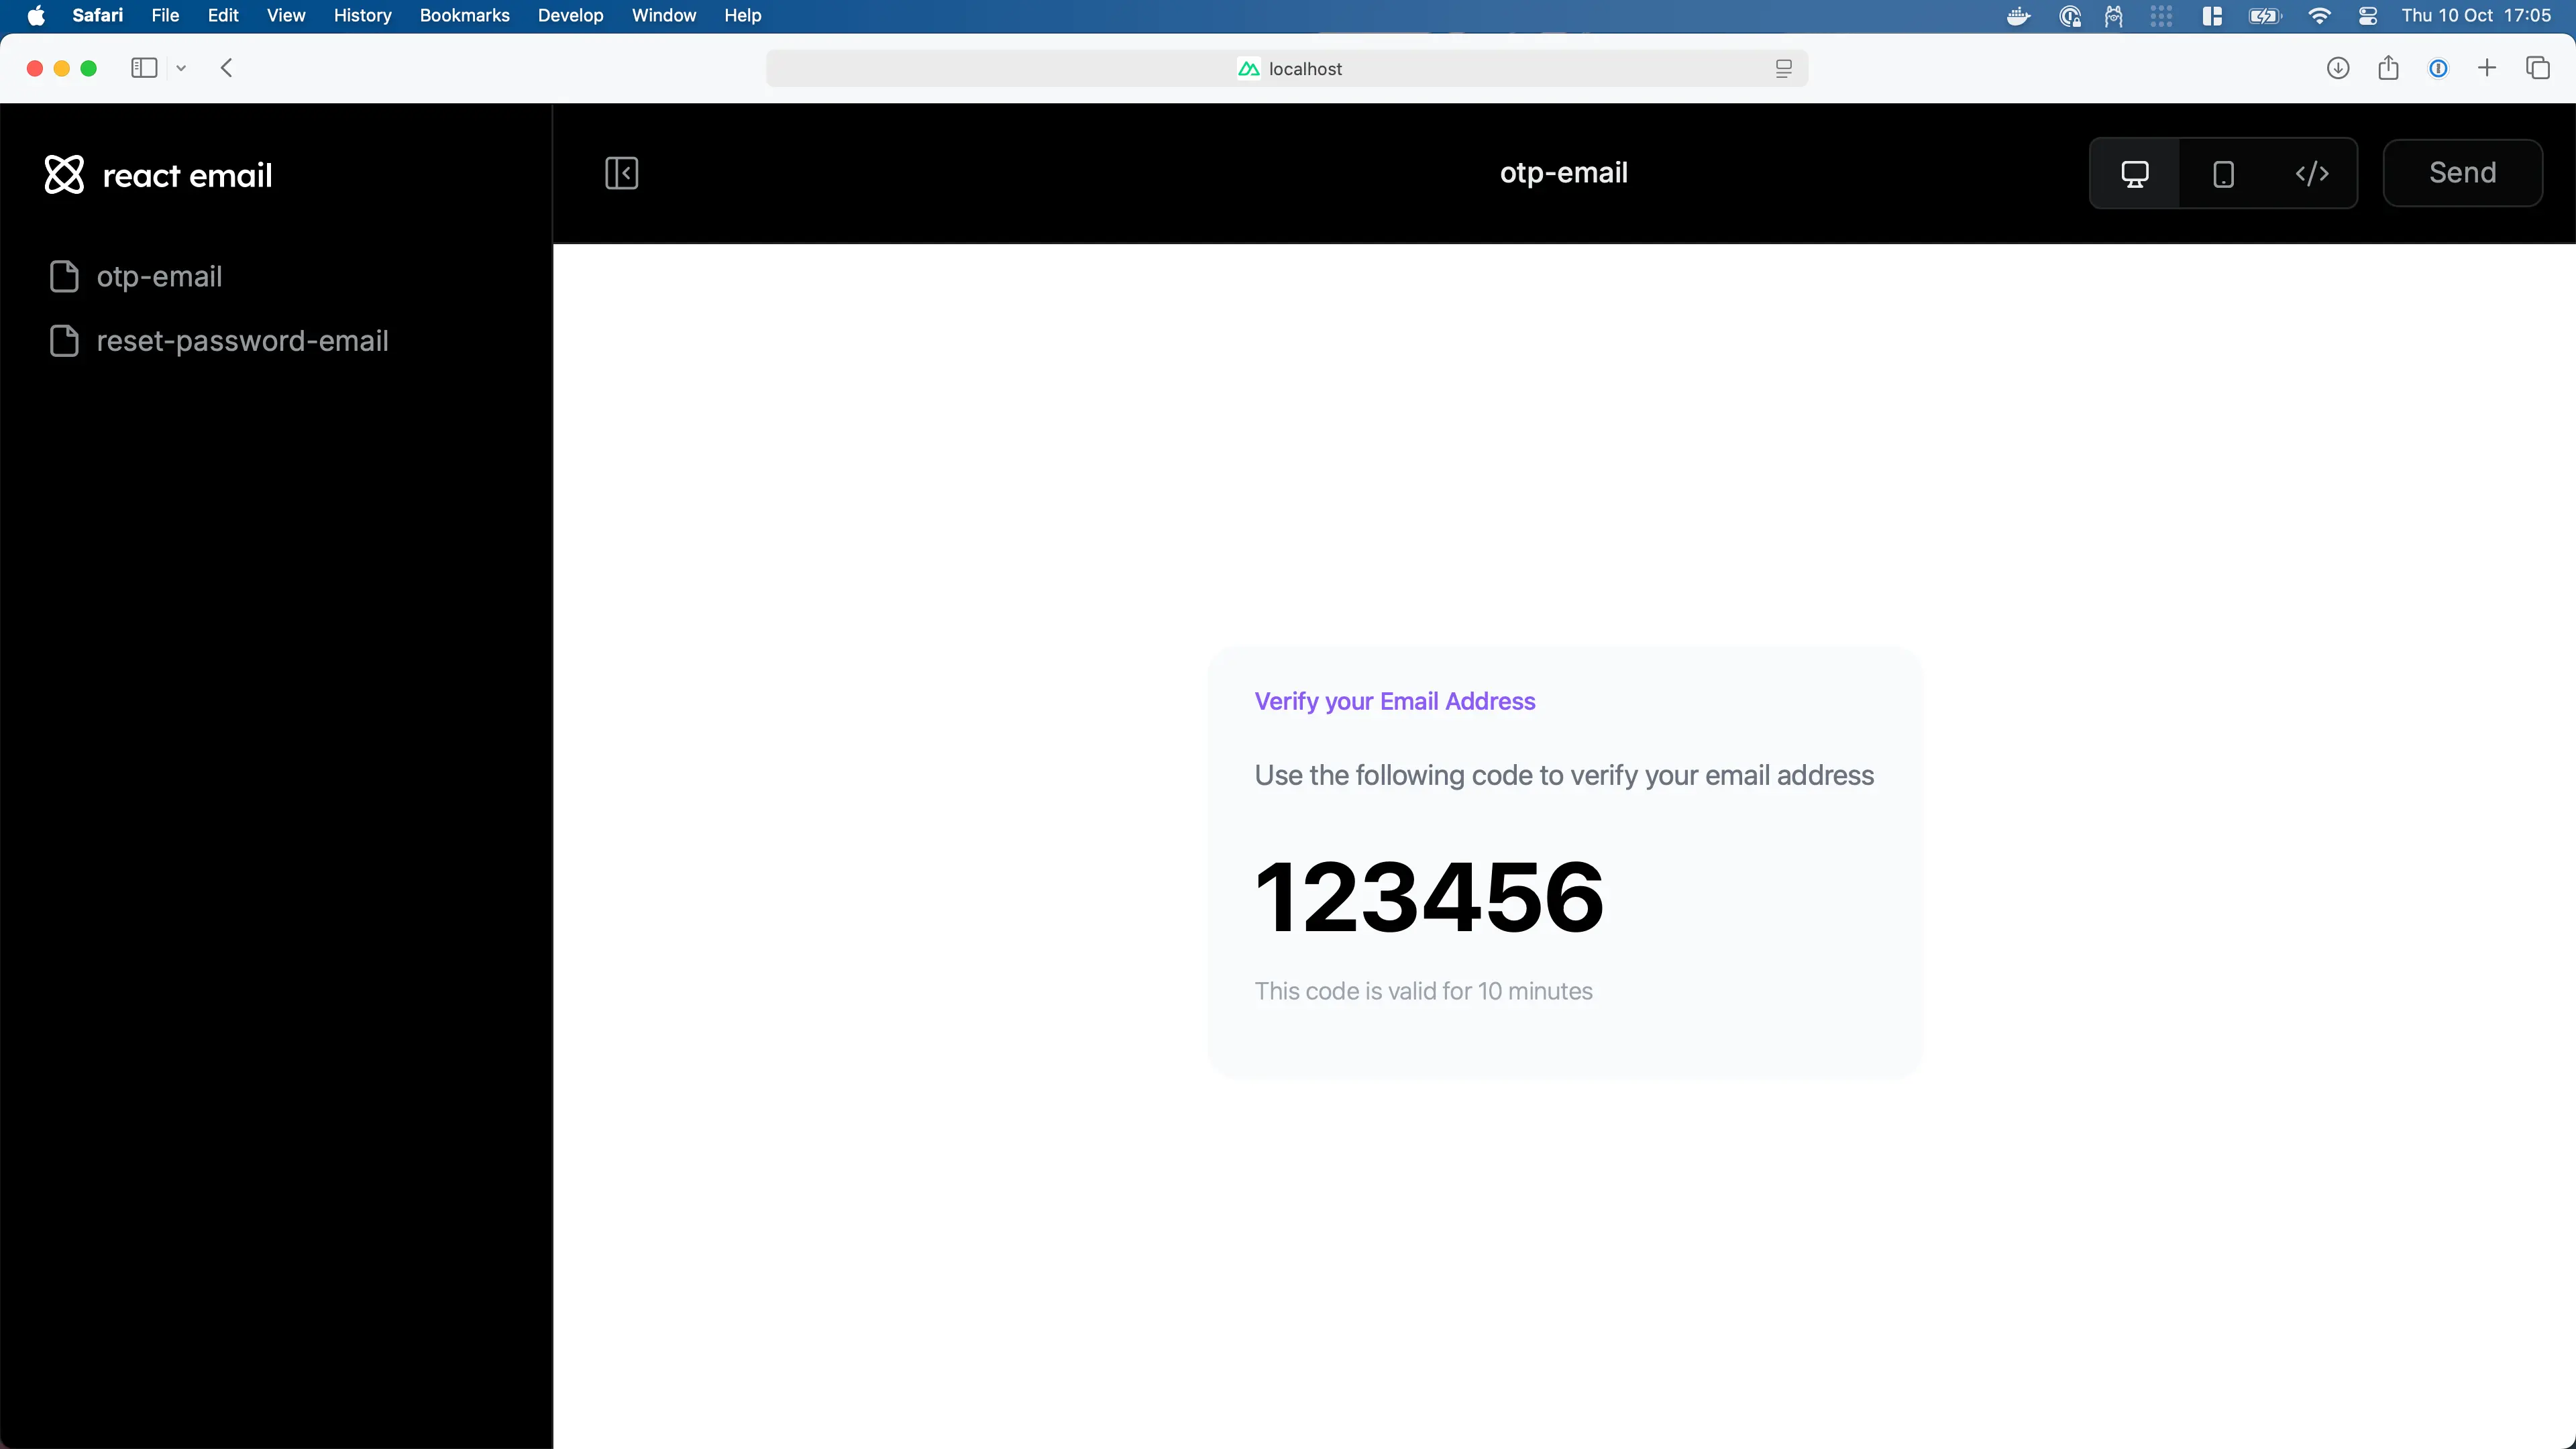Open the sidebar options dropdown chevron
The width and height of the screenshot is (2576, 1449).
[x=181, y=68]
